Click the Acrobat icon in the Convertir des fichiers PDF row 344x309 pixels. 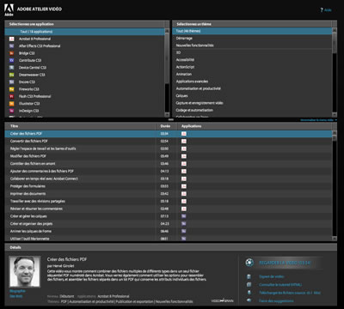click(184, 142)
